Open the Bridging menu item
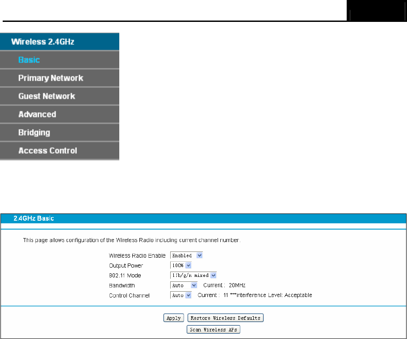Viewport: 407px width, 339px height. coord(59,132)
